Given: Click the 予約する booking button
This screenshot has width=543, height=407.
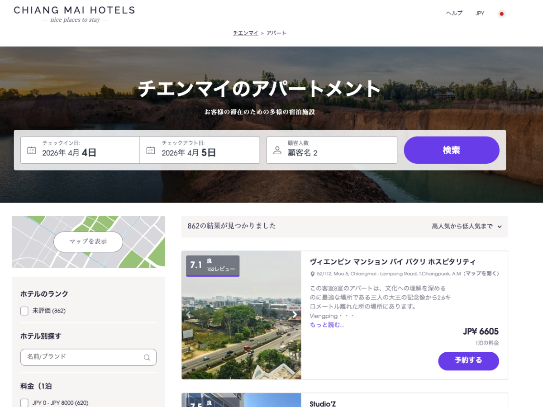Looking at the screenshot, I should click(x=468, y=361).
